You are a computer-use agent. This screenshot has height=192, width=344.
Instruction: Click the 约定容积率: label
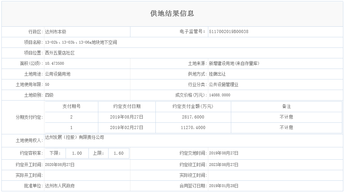pos(31,153)
